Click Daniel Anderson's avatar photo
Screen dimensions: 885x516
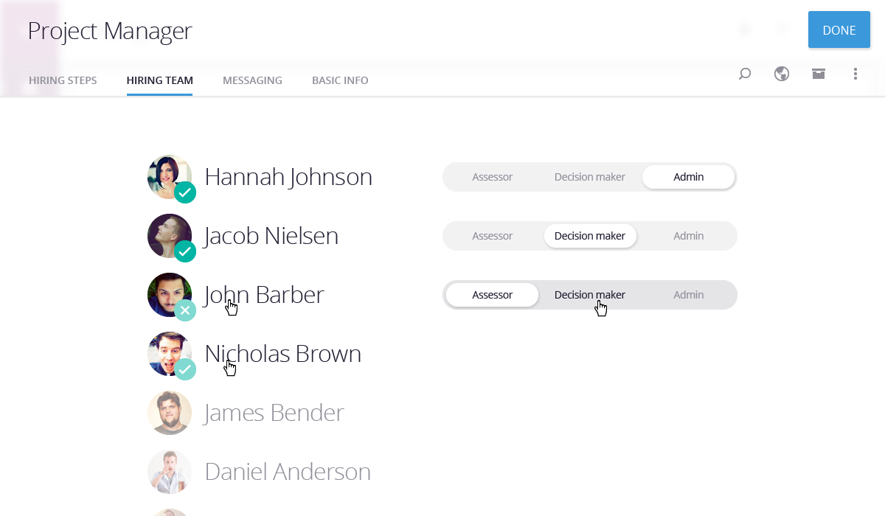pyautogui.click(x=170, y=472)
